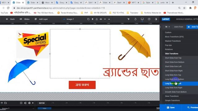Click the timeline folder icon
The width and height of the screenshot is (198, 111).
(x=6, y=103)
